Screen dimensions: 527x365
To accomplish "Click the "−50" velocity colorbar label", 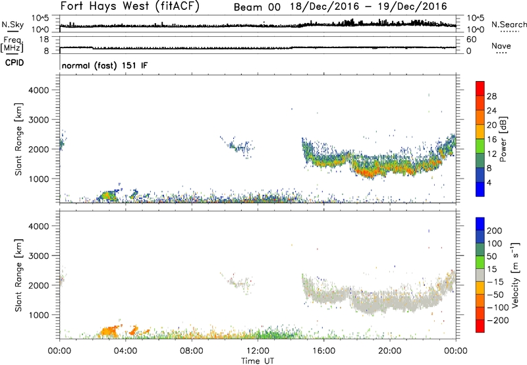I will (x=495, y=295).
